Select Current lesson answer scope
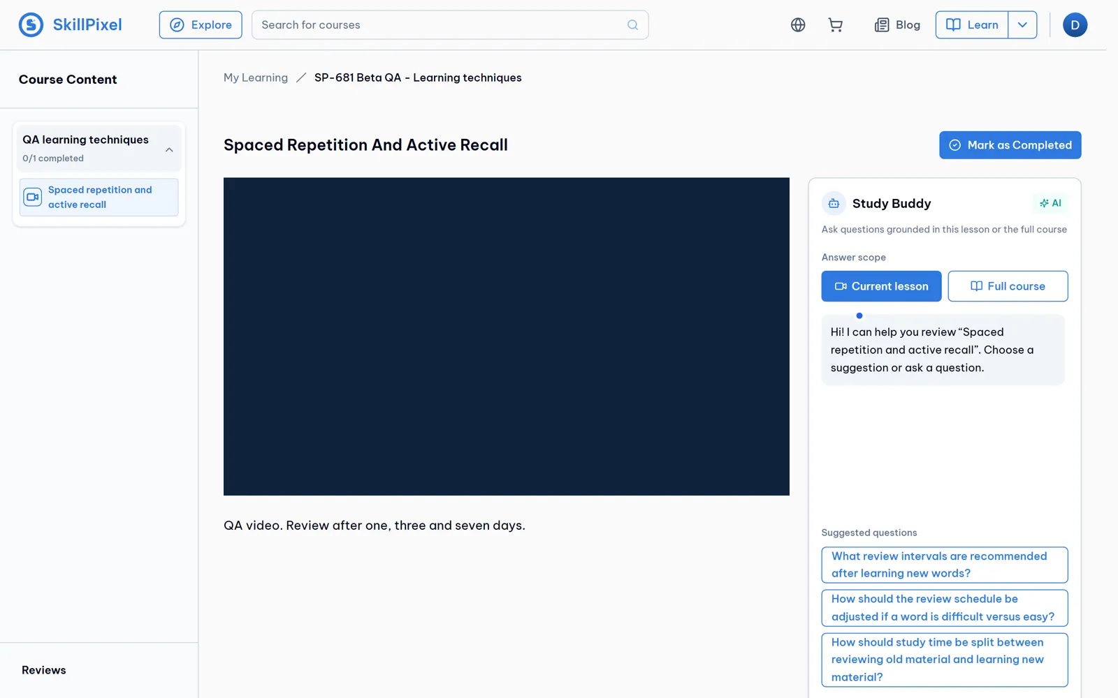 (x=881, y=286)
